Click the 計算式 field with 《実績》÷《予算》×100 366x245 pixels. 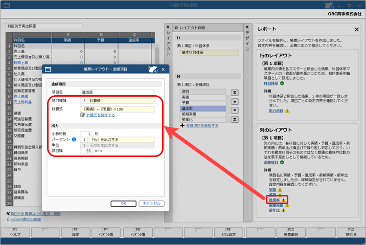point(117,109)
